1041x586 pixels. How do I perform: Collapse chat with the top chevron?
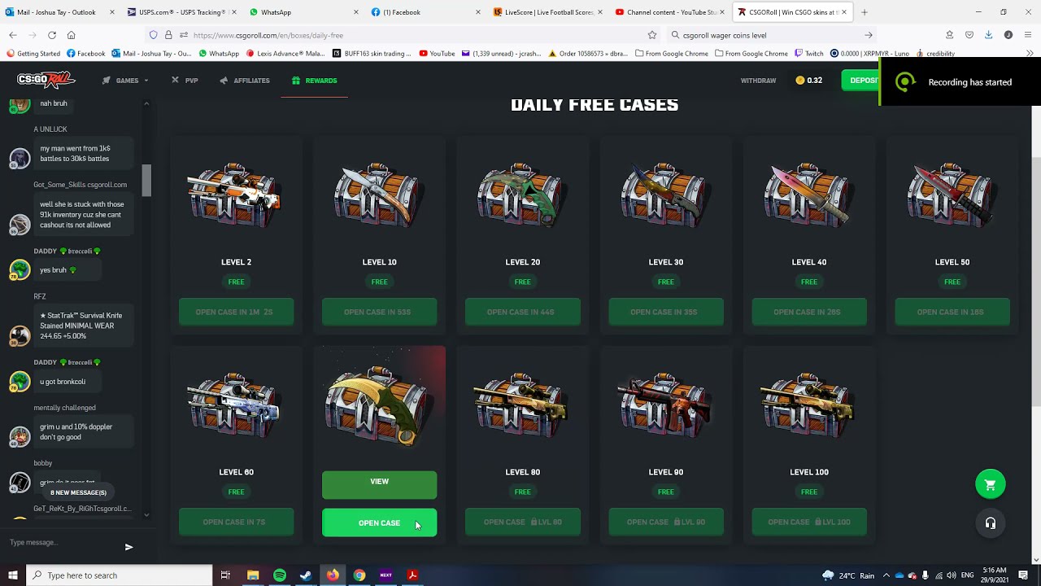[x=146, y=103]
